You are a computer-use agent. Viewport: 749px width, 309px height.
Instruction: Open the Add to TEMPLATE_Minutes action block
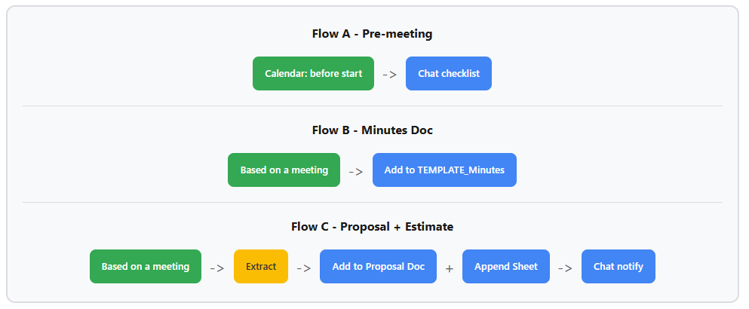tap(444, 170)
